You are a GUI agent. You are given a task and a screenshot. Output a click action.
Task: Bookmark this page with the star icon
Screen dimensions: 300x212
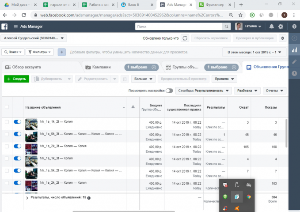coord(240,15)
